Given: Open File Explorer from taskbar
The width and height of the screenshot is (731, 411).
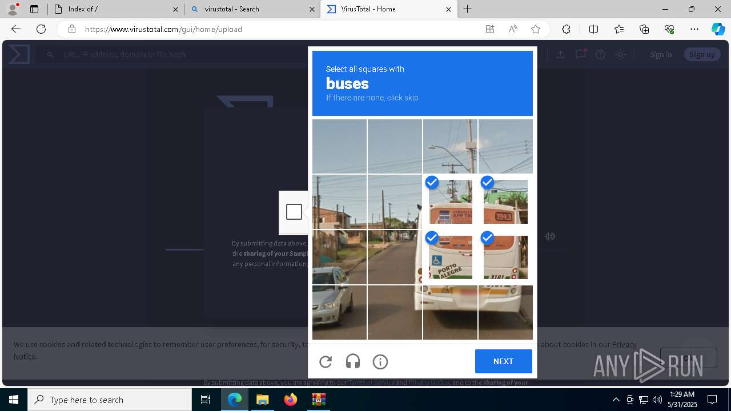Looking at the screenshot, I should point(262,400).
